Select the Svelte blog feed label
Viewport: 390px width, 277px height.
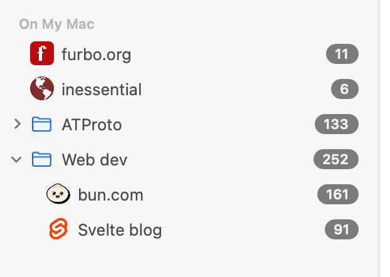click(120, 230)
